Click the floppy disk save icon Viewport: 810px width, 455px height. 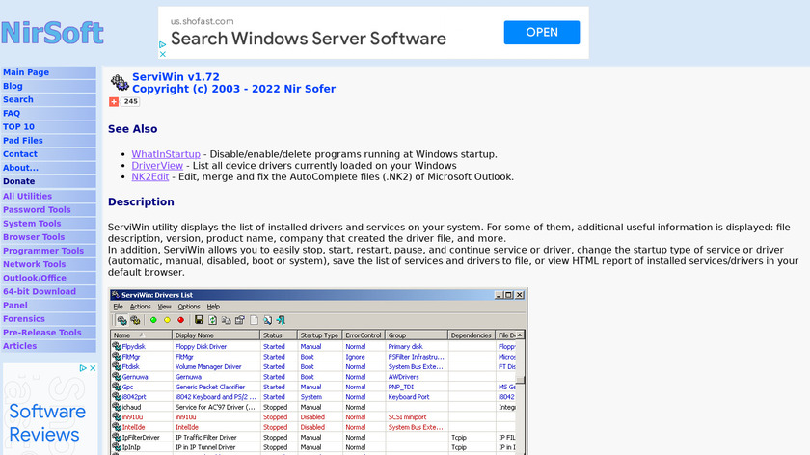[x=199, y=319]
